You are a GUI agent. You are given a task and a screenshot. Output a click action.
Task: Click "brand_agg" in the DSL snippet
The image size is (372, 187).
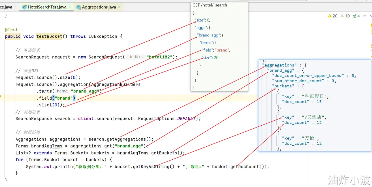coord(209,35)
